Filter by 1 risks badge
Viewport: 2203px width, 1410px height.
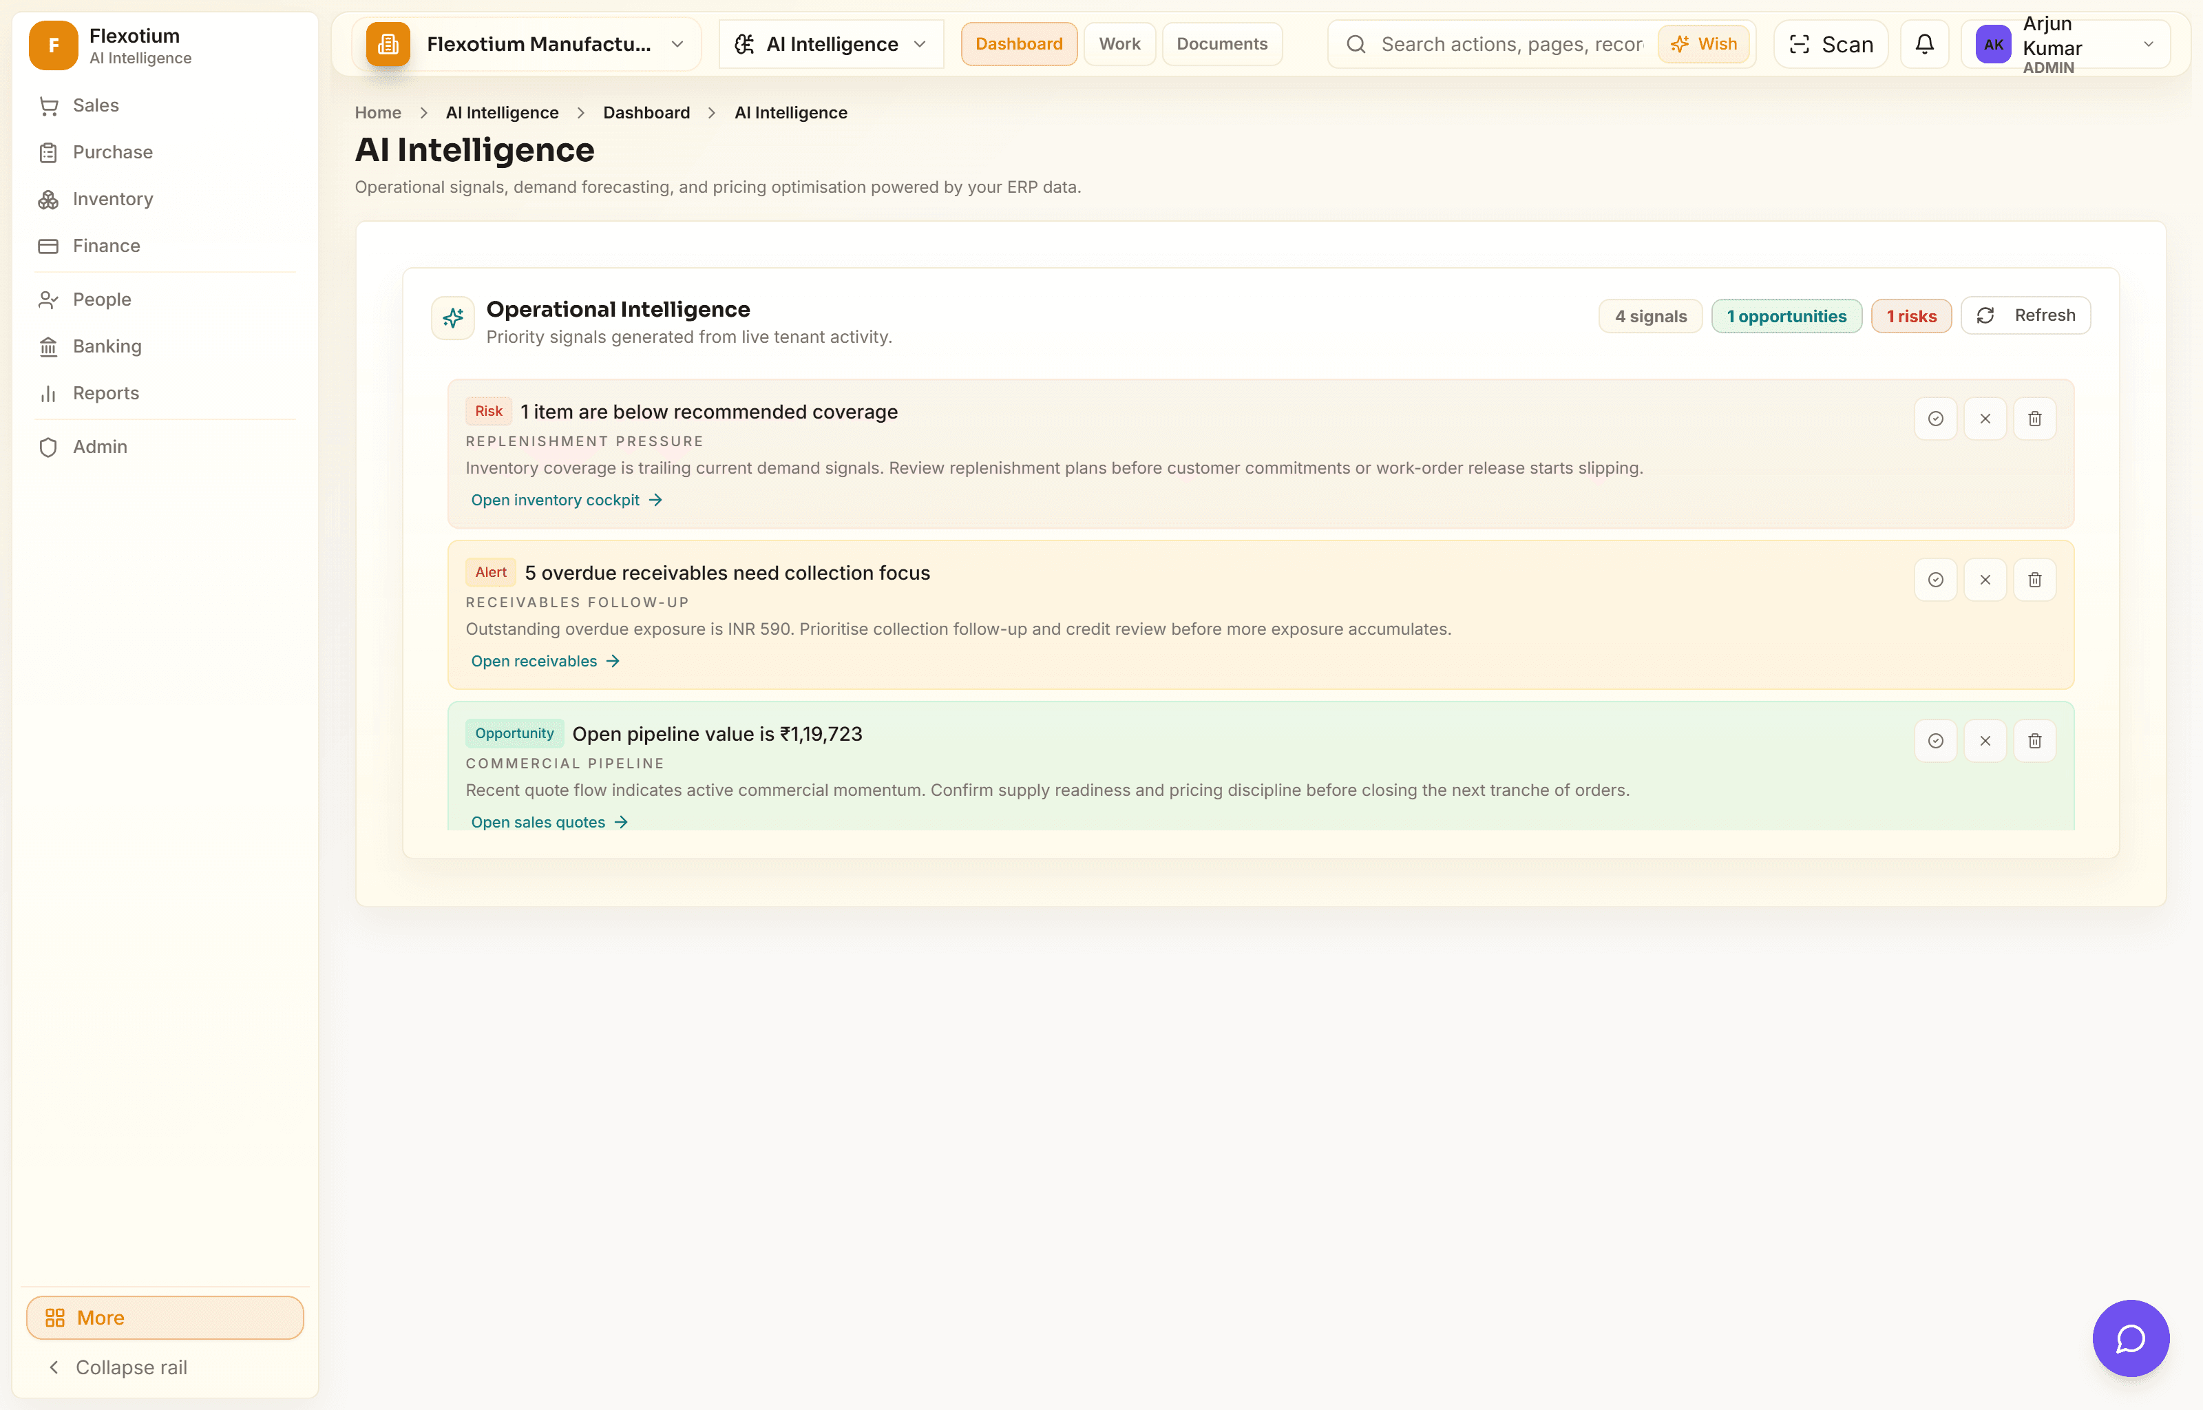click(1911, 316)
